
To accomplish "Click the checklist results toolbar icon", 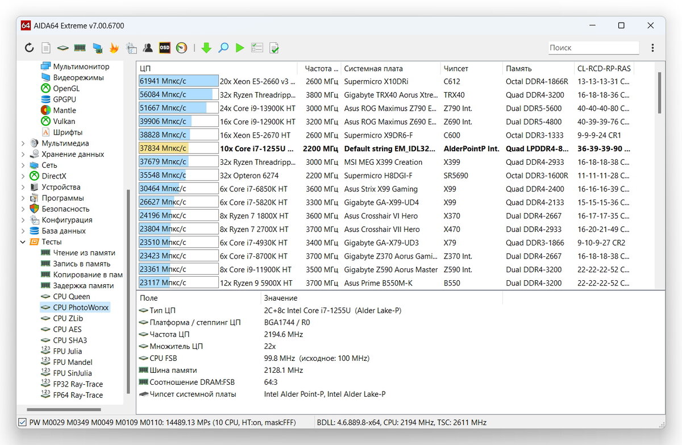I will (257, 48).
